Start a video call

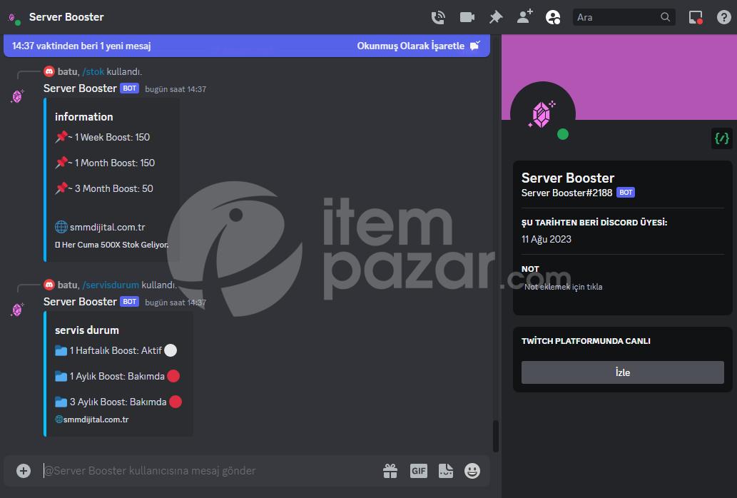[467, 17]
